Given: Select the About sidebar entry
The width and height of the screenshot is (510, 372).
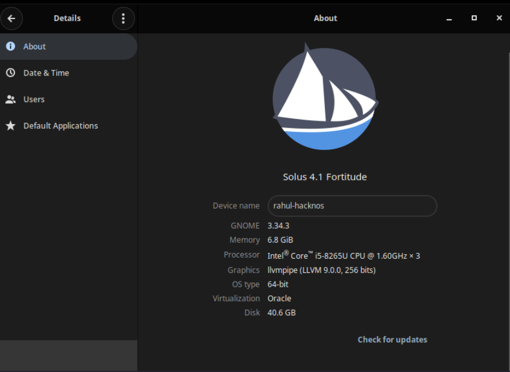Looking at the screenshot, I should tap(68, 46).
